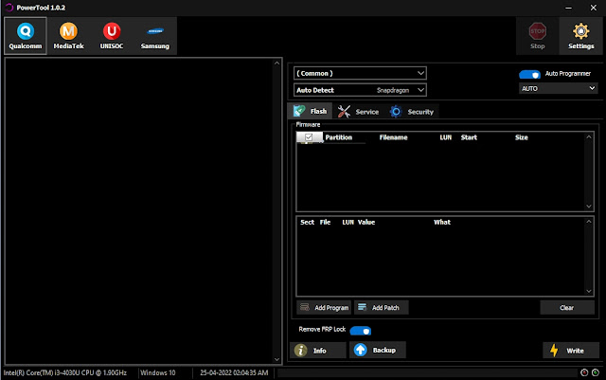Click the Start column header
Image resolution: width=606 pixels, height=380 pixels.
(469, 137)
